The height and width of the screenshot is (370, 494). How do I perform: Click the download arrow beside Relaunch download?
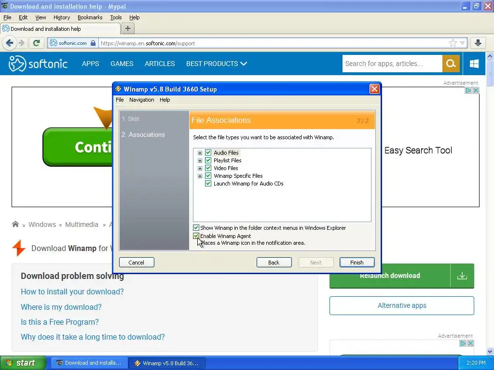462,276
